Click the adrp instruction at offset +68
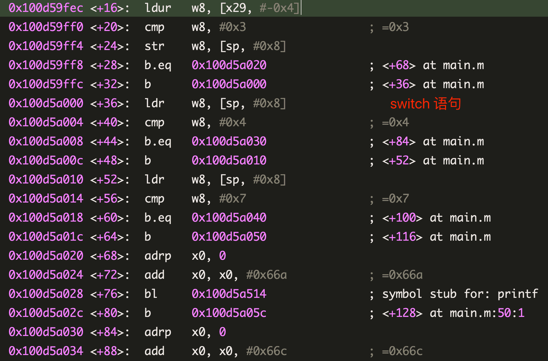Viewport: 548px width, 361px height. (x=185, y=256)
